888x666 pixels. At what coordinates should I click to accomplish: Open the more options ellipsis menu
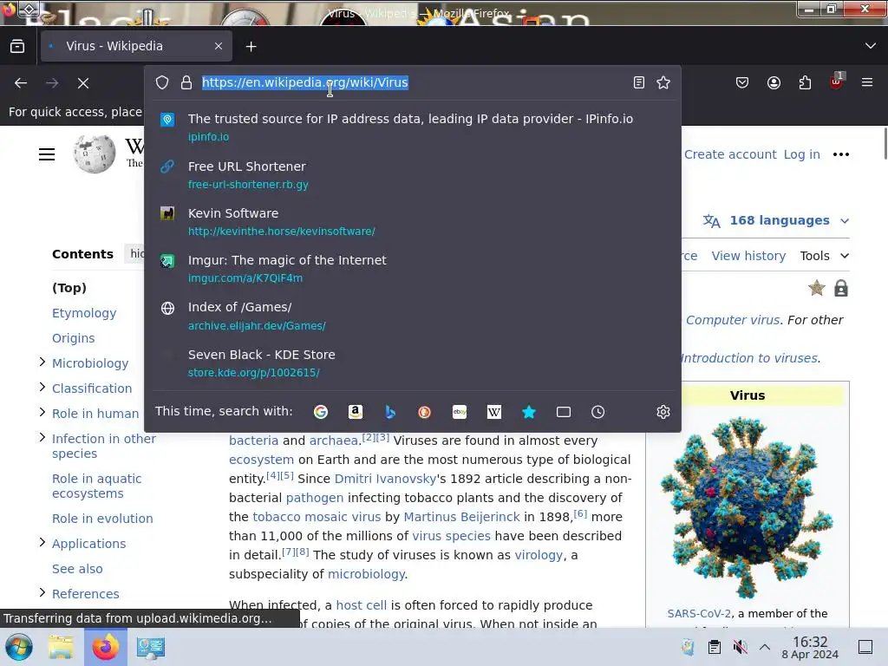[x=841, y=154]
